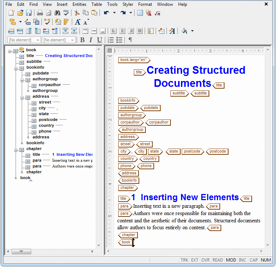Click the book lang="en" start tag
Viewport: 276px width, 267px height.
[x=134, y=60]
